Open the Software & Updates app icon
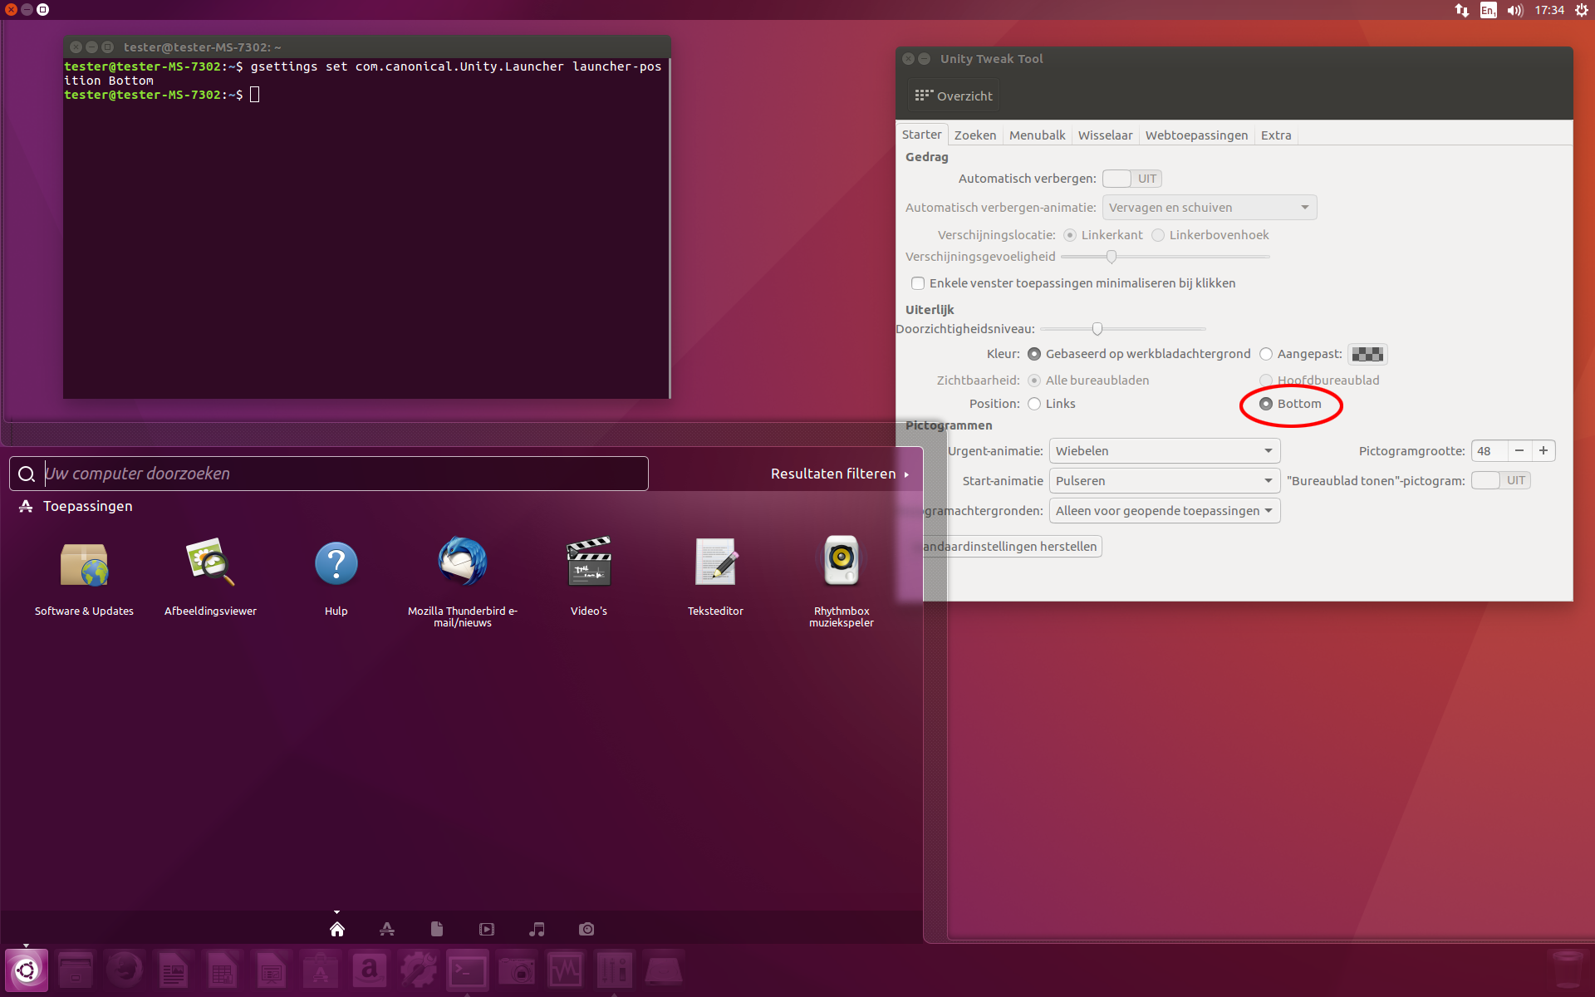This screenshot has height=997, width=1595. tap(84, 565)
